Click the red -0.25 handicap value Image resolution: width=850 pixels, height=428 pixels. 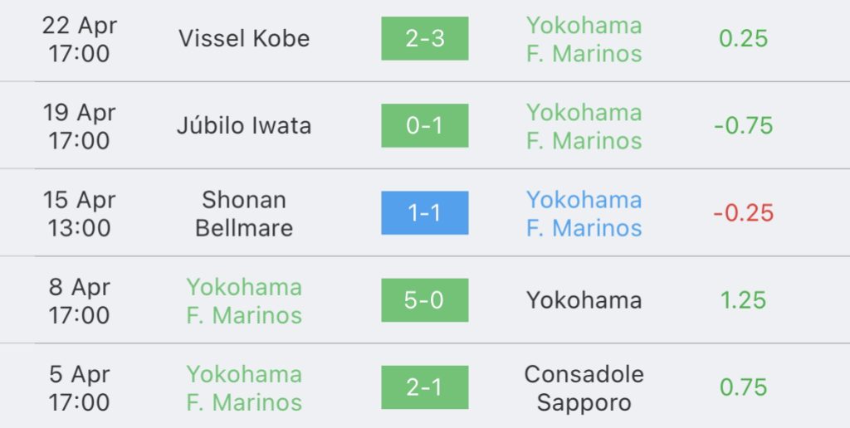click(x=743, y=213)
